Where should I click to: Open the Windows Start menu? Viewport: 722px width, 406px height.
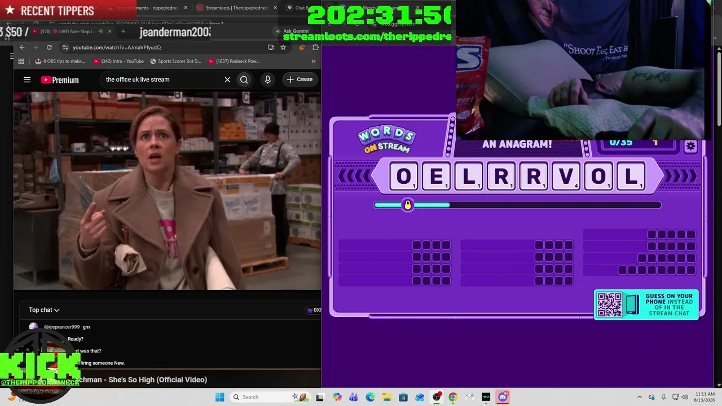219,397
